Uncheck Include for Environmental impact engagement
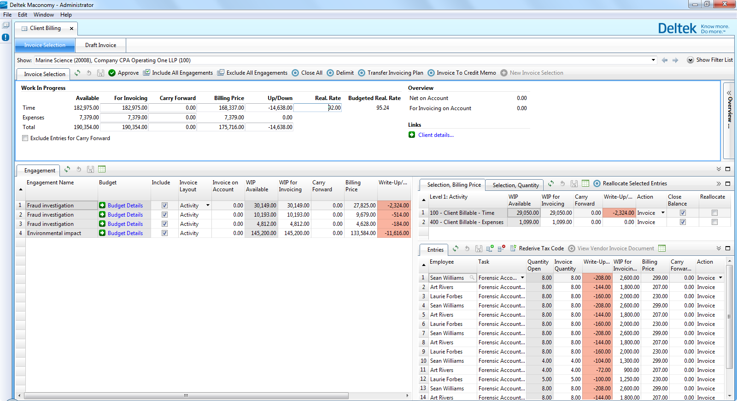737x401 pixels. pyautogui.click(x=164, y=233)
